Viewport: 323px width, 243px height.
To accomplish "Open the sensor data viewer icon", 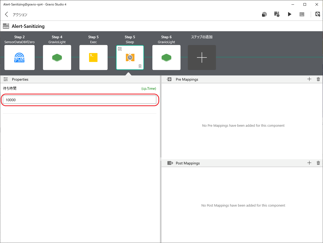I will click(264, 14).
